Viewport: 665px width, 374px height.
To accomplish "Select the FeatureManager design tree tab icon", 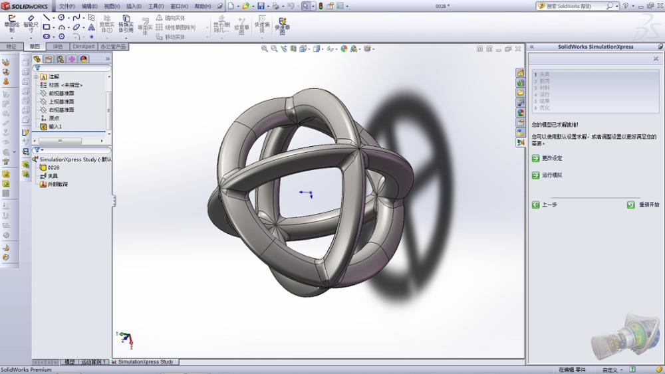I will tap(37, 59).
